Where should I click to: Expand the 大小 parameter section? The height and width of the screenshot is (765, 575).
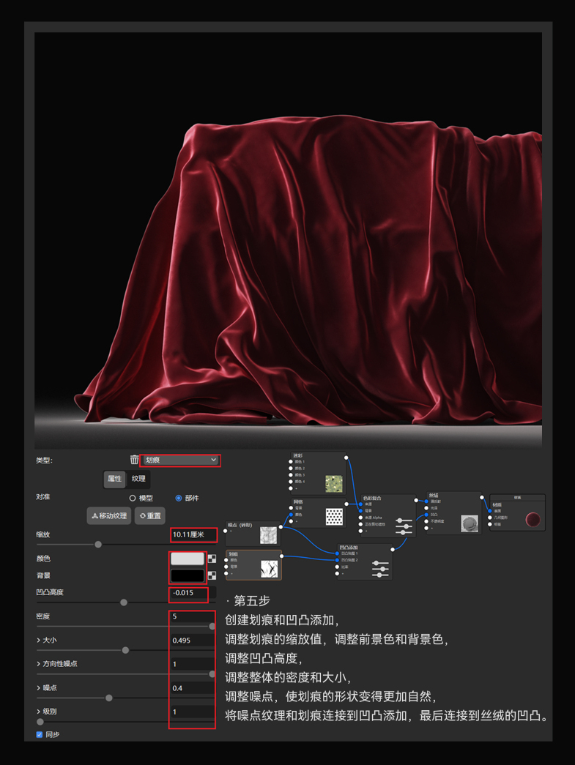coord(39,641)
